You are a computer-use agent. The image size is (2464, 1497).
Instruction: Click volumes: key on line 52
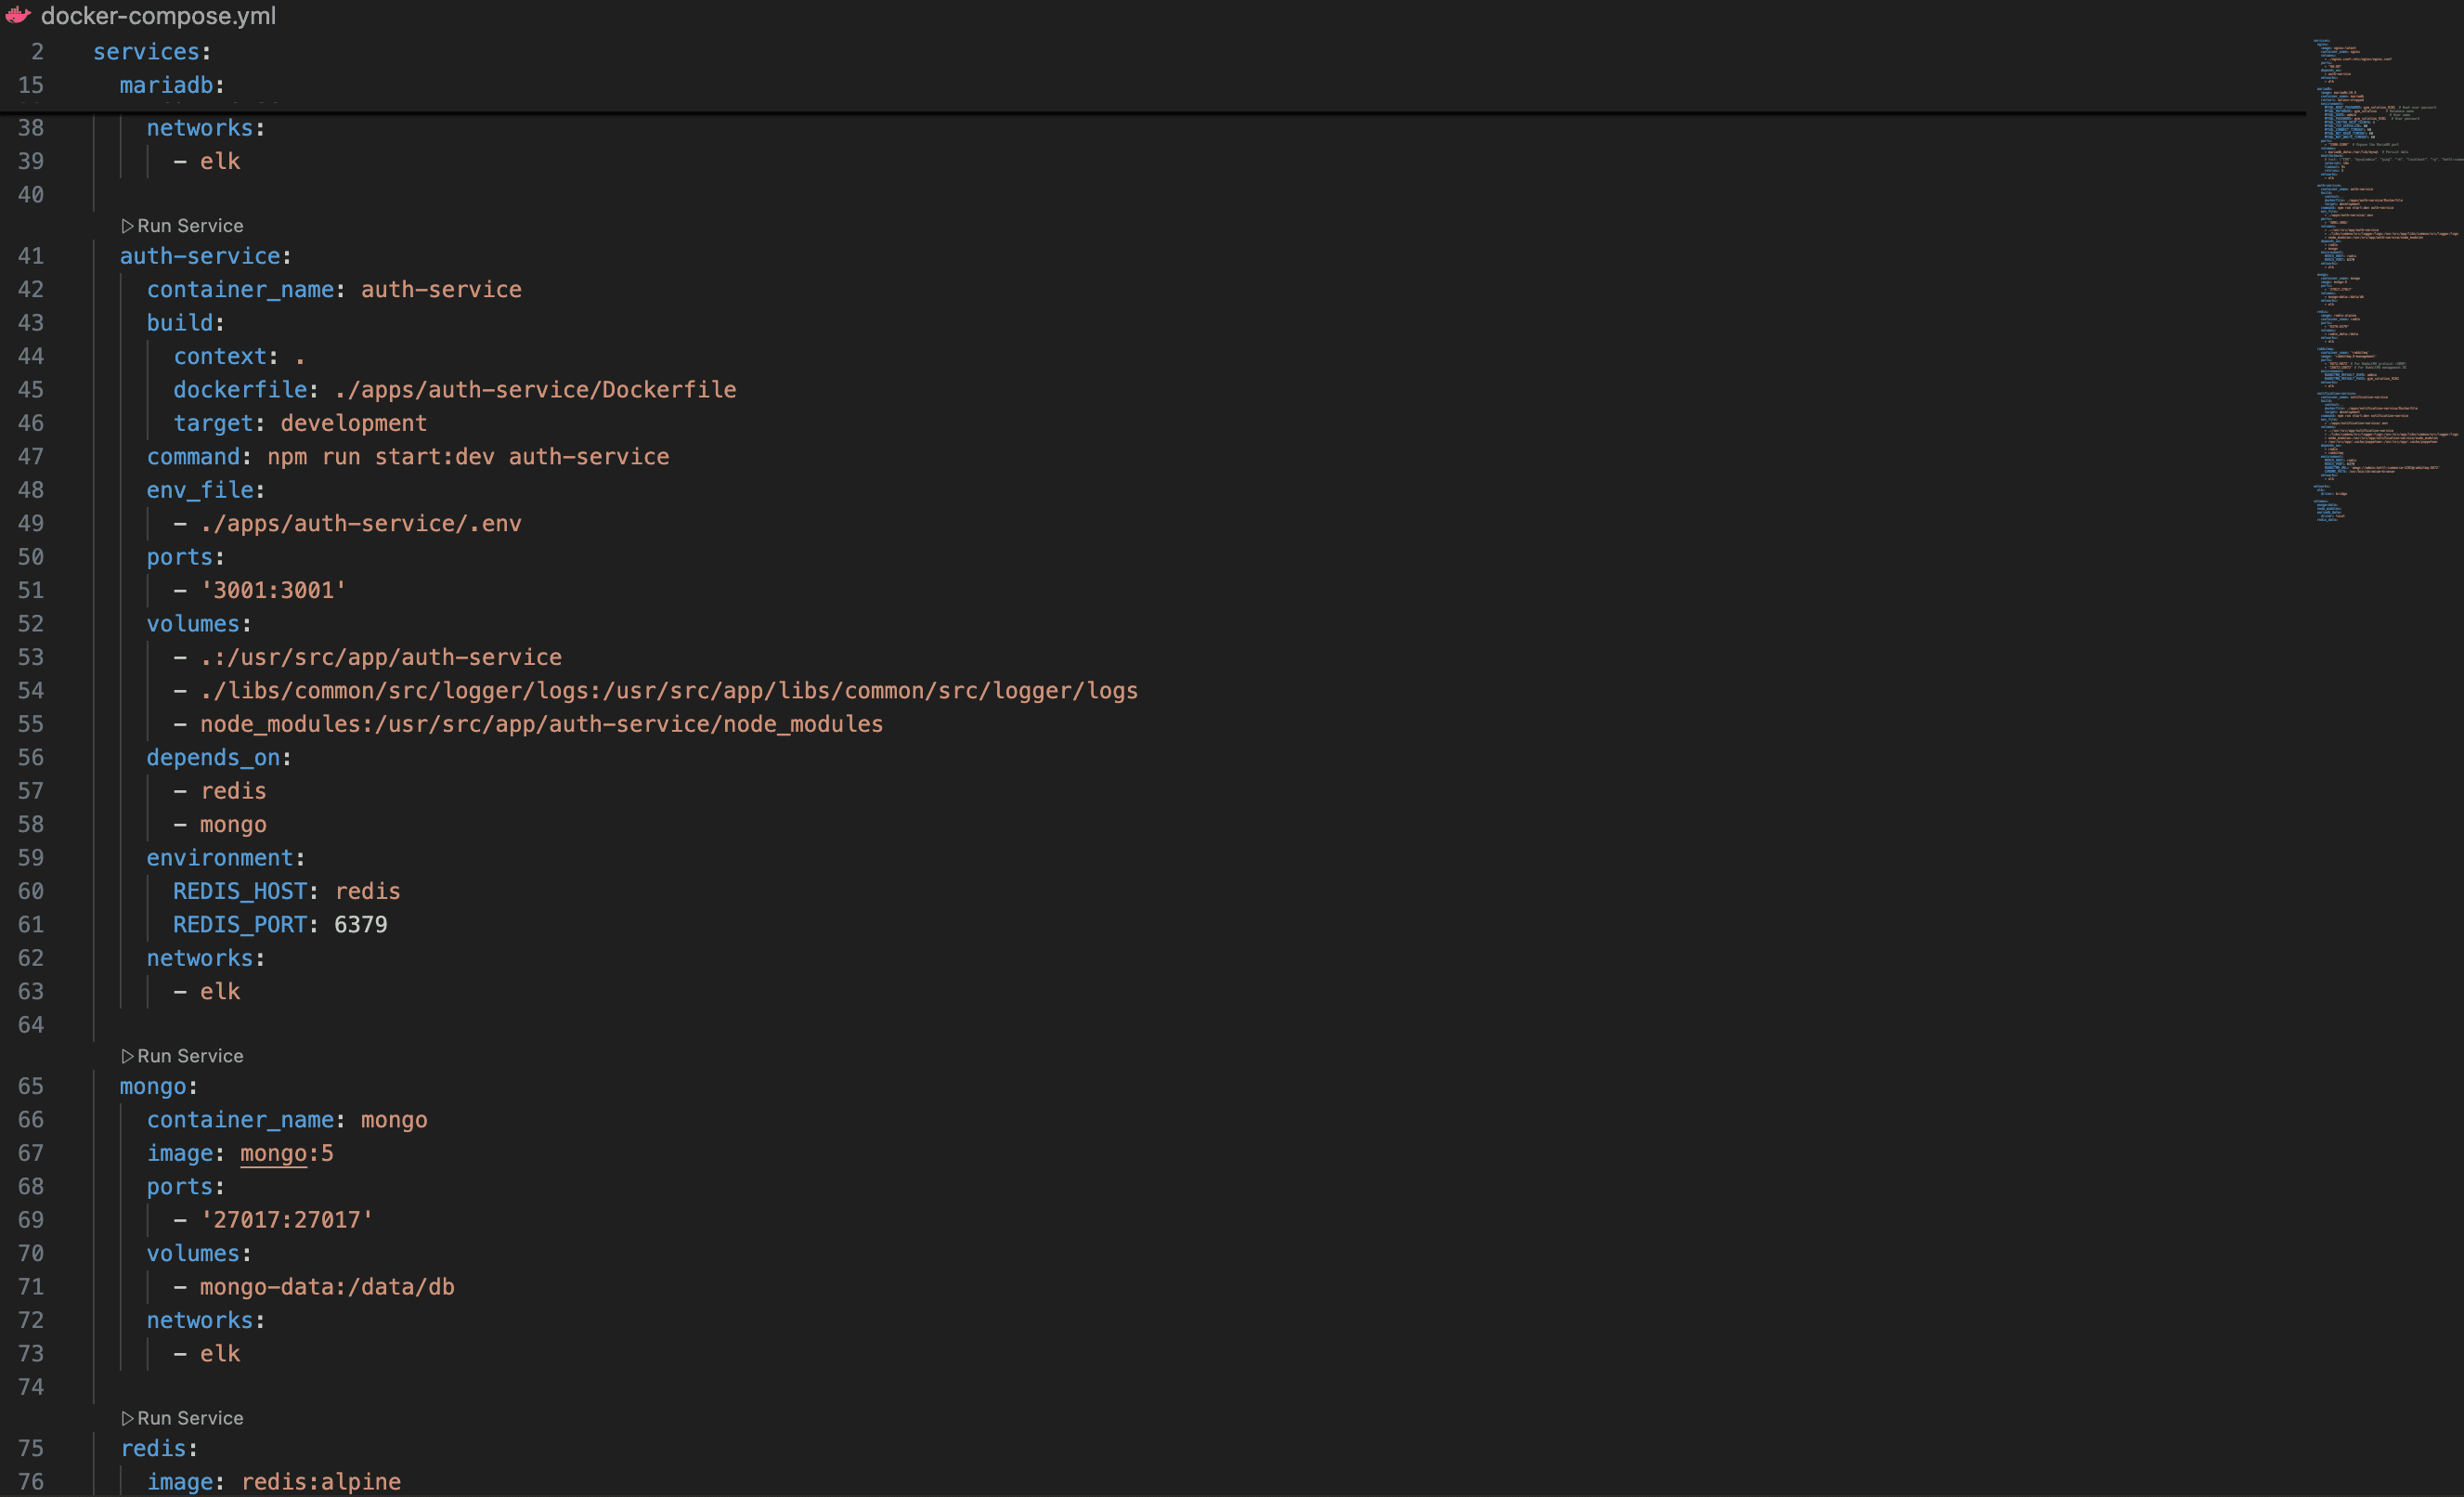(x=199, y=624)
